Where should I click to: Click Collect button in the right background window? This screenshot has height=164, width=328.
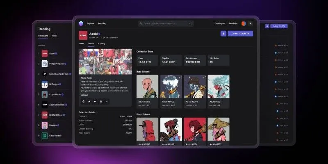(279, 26)
